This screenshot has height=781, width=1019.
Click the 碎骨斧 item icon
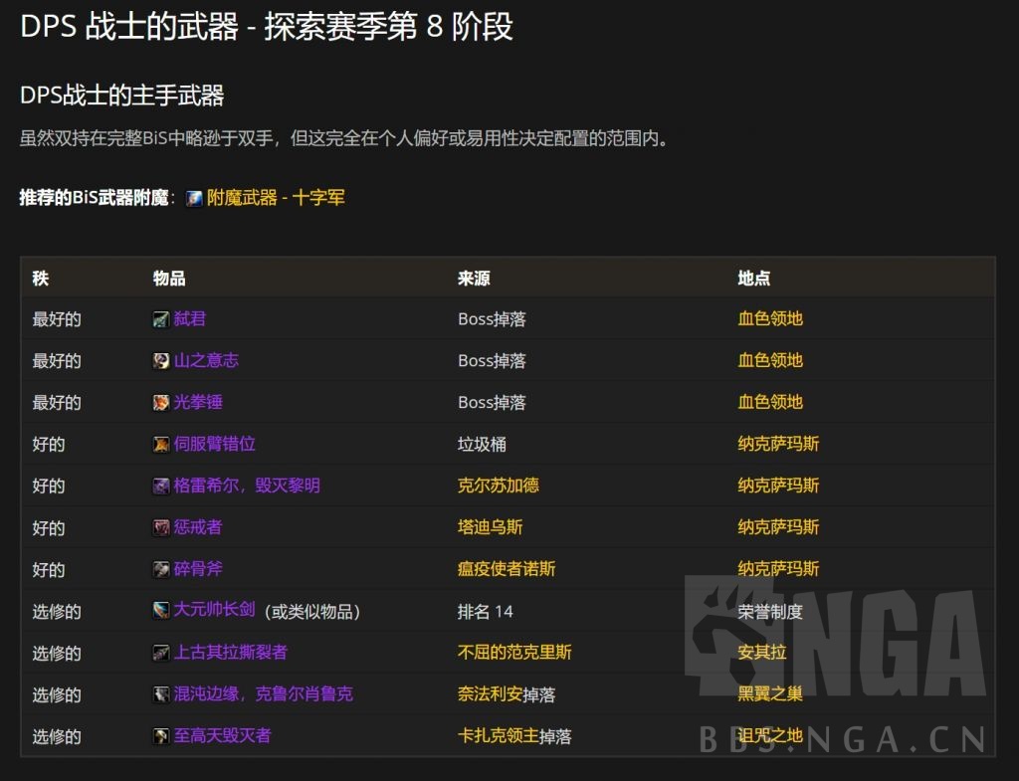161,569
